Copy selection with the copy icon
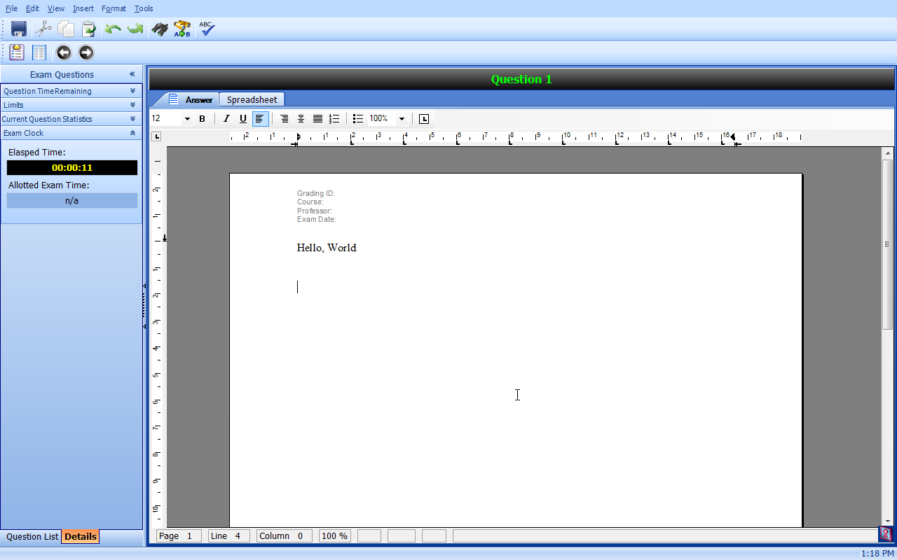The height and width of the screenshot is (560, 897). (x=66, y=29)
